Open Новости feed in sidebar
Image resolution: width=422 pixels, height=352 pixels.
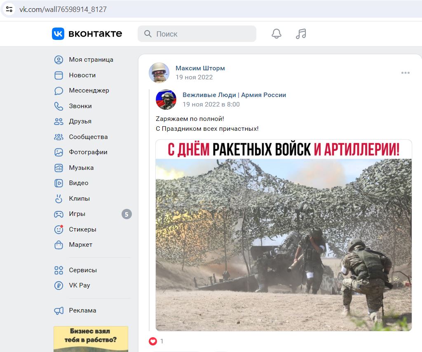pyautogui.click(x=82, y=75)
